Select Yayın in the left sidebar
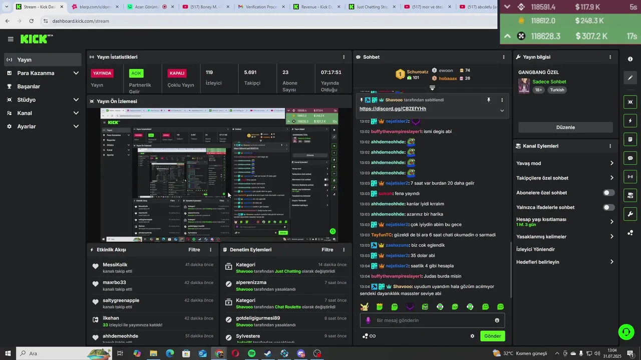641x360 pixels. (43, 59)
